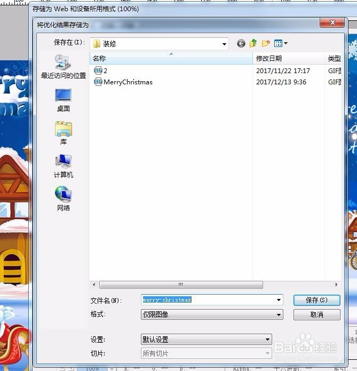Click the 取消 cancel button

[x=317, y=314]
